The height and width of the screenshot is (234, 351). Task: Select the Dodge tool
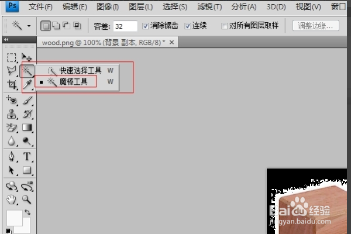(27, 142)
